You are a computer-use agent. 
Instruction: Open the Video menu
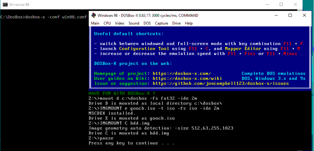pyautogui.click(x=120, y=23)
